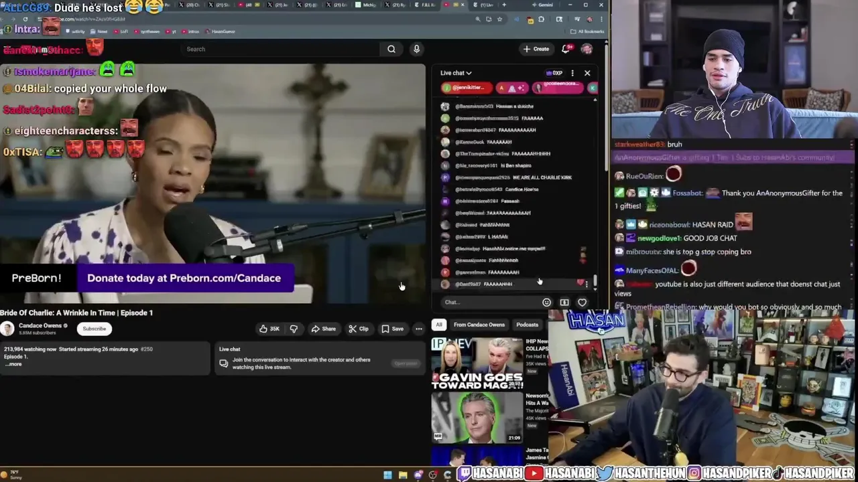The height and width of the screenshot is (482, 858).
Task: Open new browser tab with plus
Action: (504, 5)
